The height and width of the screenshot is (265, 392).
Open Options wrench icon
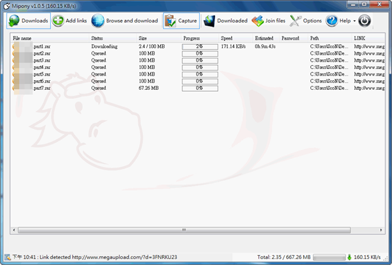[x=295, y=21]
